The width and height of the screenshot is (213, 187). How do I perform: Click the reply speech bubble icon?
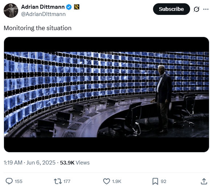click(x=9, y=181)
